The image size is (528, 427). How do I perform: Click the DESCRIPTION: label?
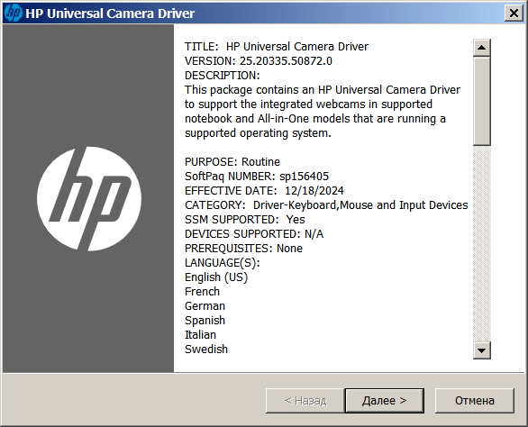tap(223, 76)
